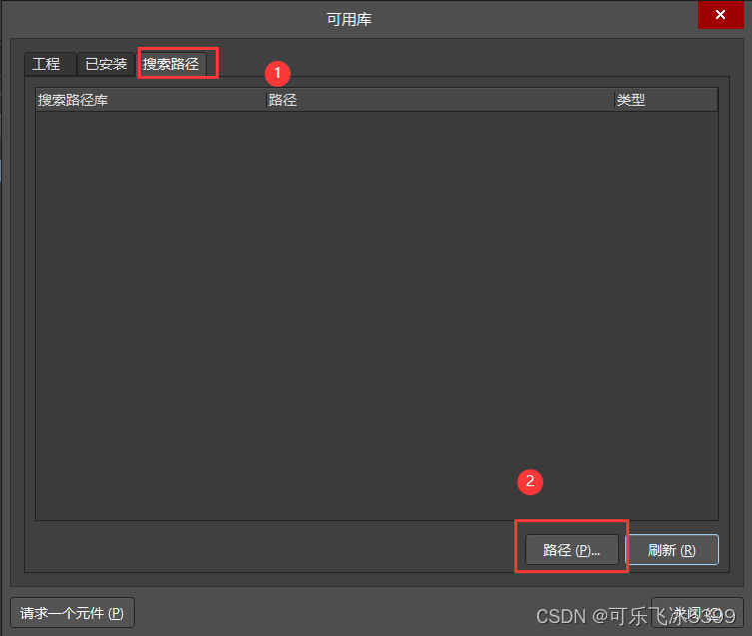Click the divider between 路径 and 类型 headers
The width and height of the screenshot is (752, 636).
click(614, 100)
